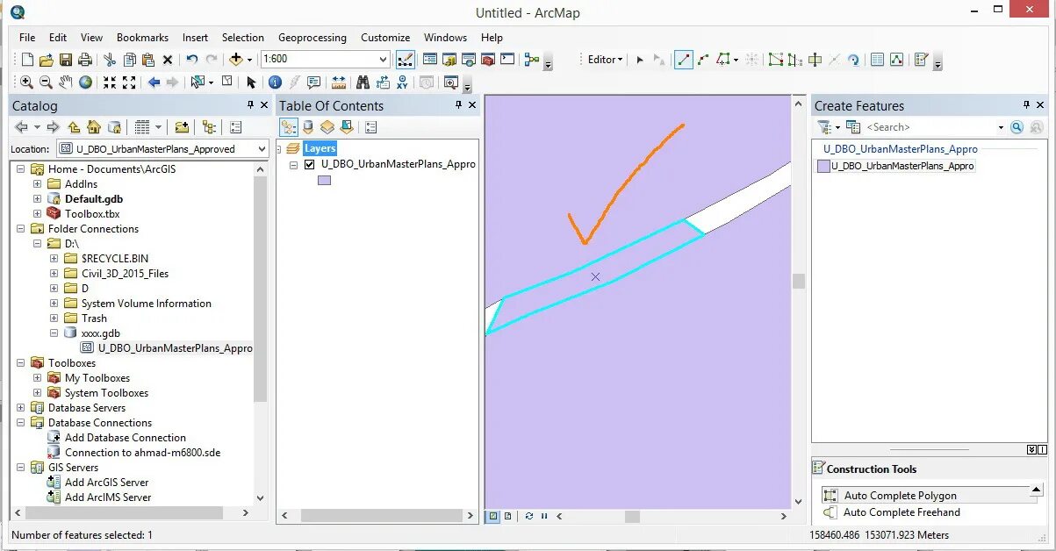Click the Print icon

click(x=84, y=60)
